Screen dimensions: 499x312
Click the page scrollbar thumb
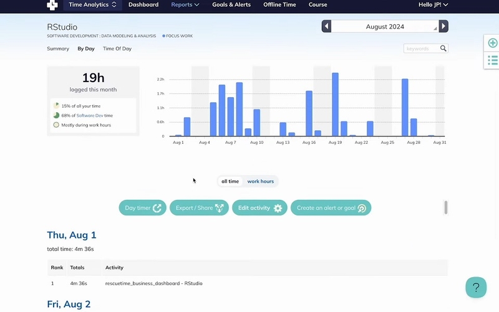pyautogui.click(x=446, y=207)
